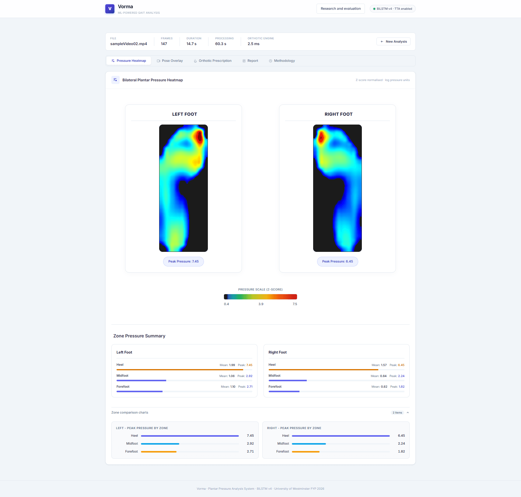Viewport: 521px width, 497px height.
Task: Click the Vorma logo icon
Action: (110, 9)
